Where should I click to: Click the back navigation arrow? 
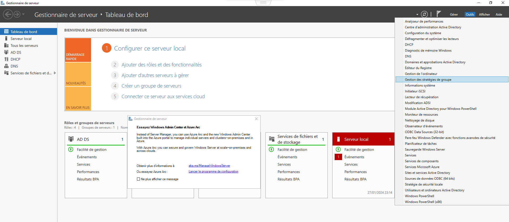(x=8, y=14)
